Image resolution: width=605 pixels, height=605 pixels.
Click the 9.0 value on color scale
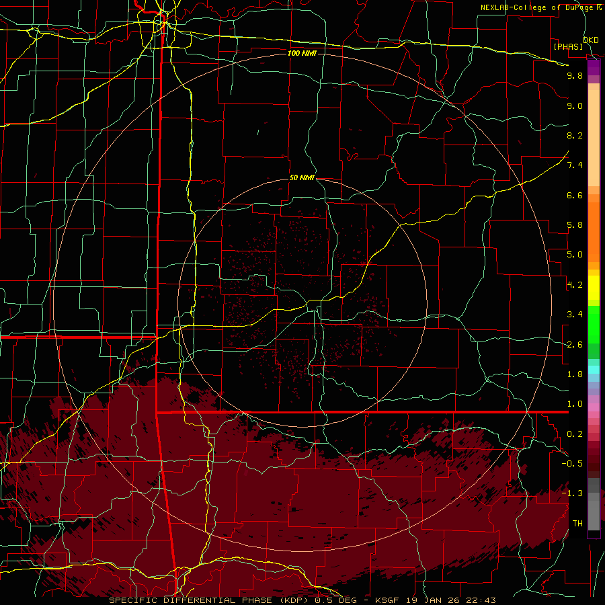pos(575,106)
